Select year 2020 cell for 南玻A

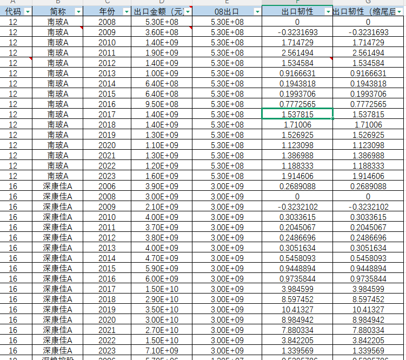(x=107, y=145)
